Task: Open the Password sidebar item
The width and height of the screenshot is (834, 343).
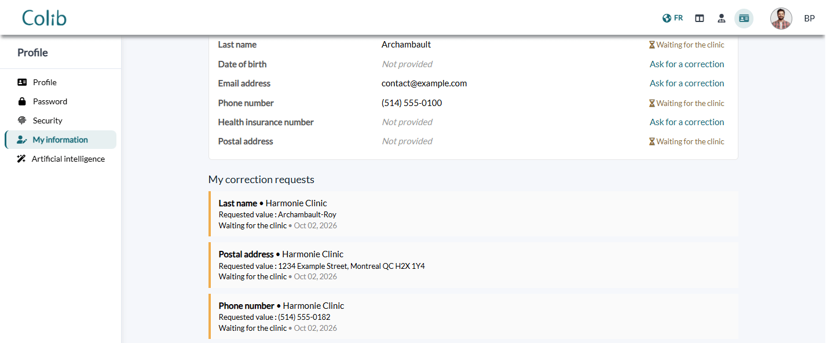Action: [x=61, y=101]
